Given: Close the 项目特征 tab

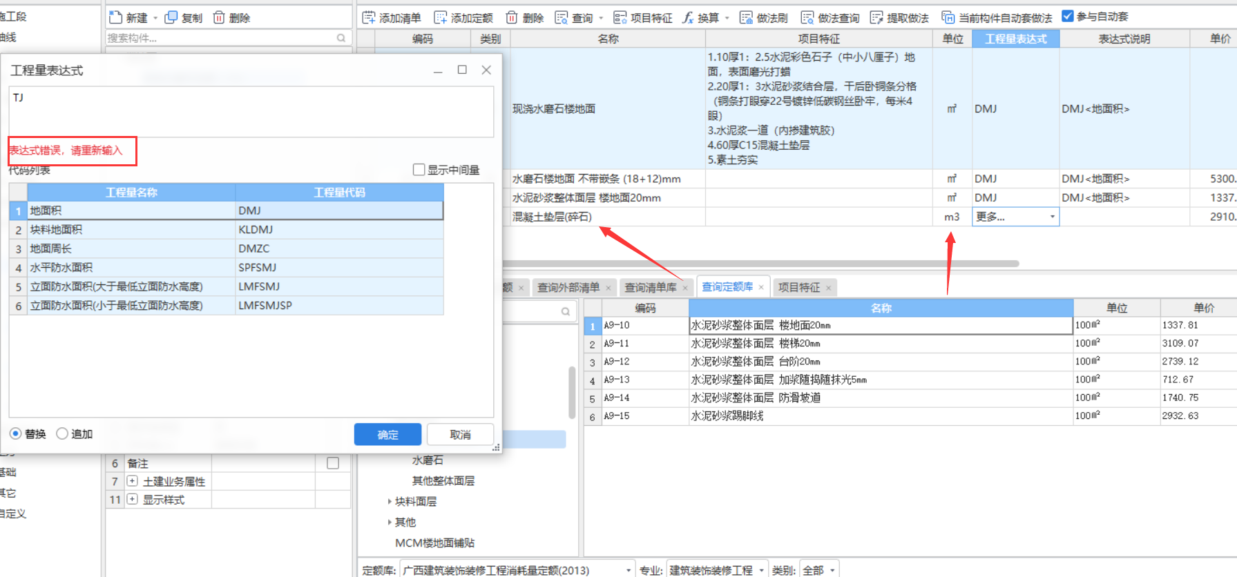Looking at the screenshot, I should point(828,288).
